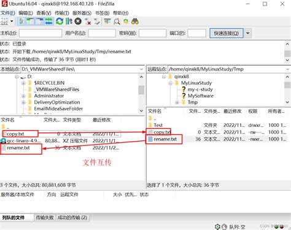The height and width of the screenshot is (230, 291).
Task: Switch to the 成功的传输 (2) tab
Action: tap(72, 218)
